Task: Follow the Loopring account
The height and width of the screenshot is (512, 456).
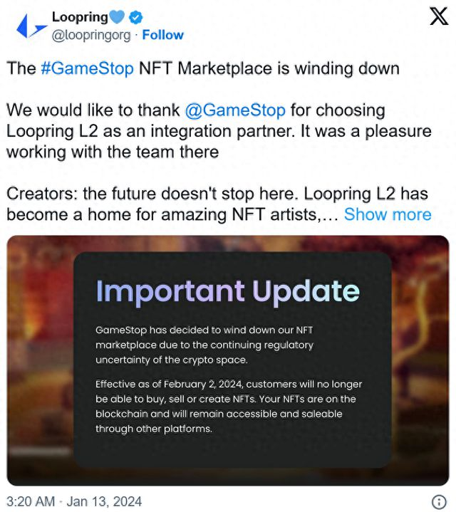Action: pos(162,35)
